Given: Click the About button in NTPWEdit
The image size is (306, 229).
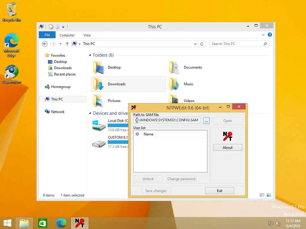Looking at the screenshot, I should click(x=227, y=147).
